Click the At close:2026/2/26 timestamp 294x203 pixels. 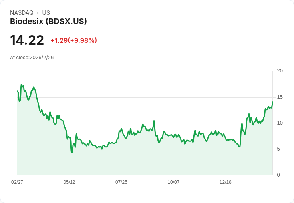[32, 58]
